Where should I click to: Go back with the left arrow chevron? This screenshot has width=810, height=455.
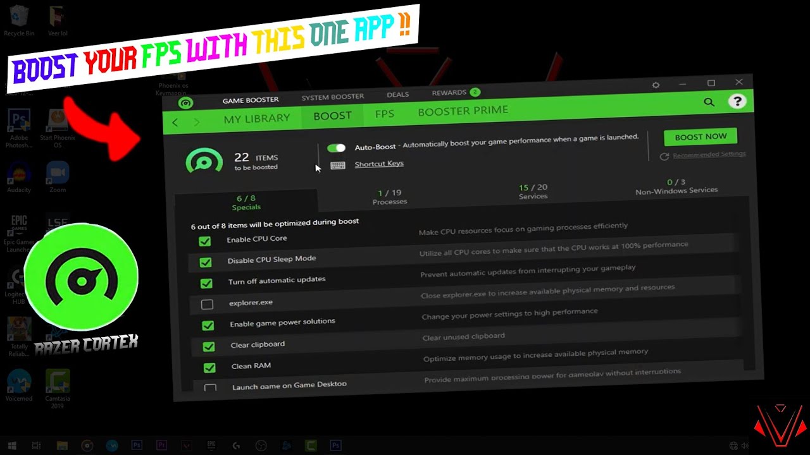pos(175,123)
